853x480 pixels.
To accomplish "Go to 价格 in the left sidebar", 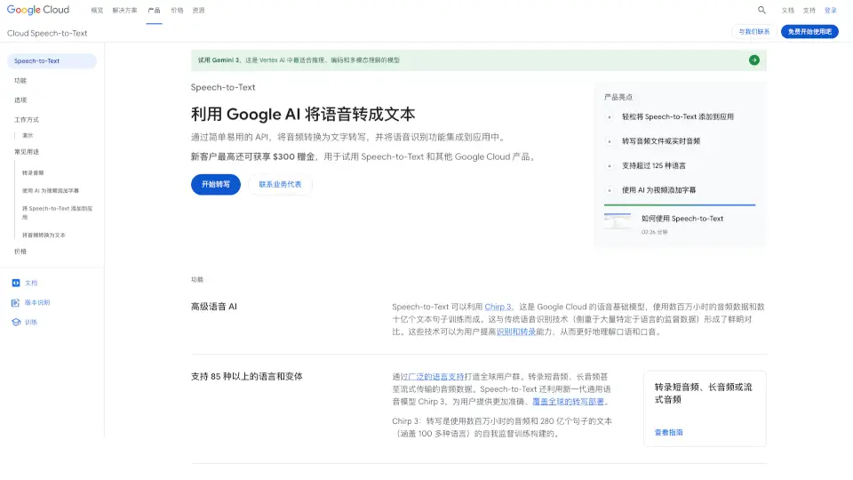I will 20,252.
